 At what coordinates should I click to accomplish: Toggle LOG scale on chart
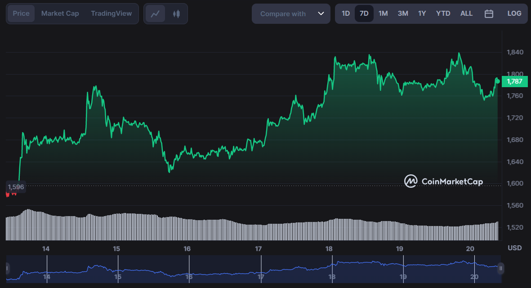pyautogui.click(x=514, y=13)
